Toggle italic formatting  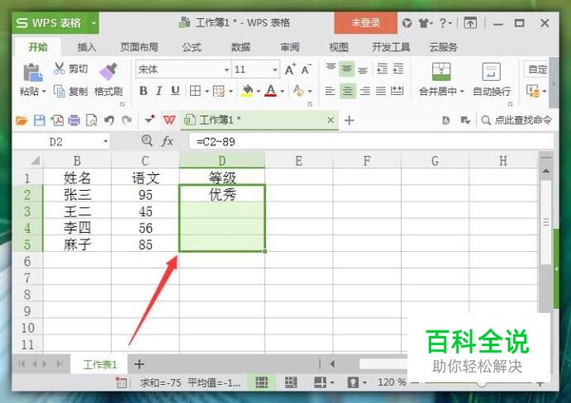(x=159, y=91)
